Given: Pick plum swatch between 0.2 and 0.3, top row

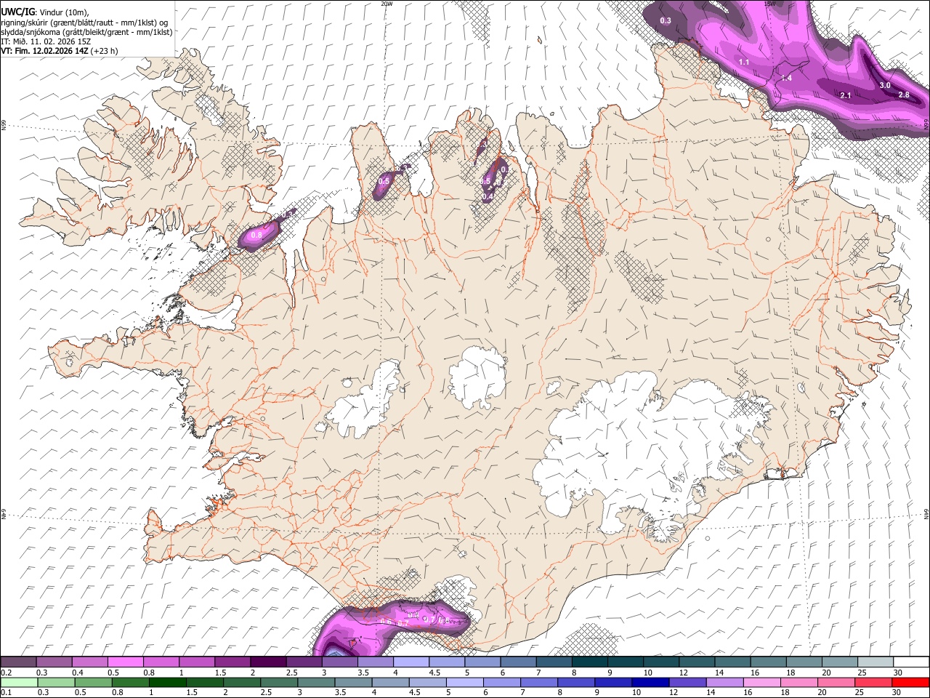Looking at the screenshot, I should pos(18,662).
